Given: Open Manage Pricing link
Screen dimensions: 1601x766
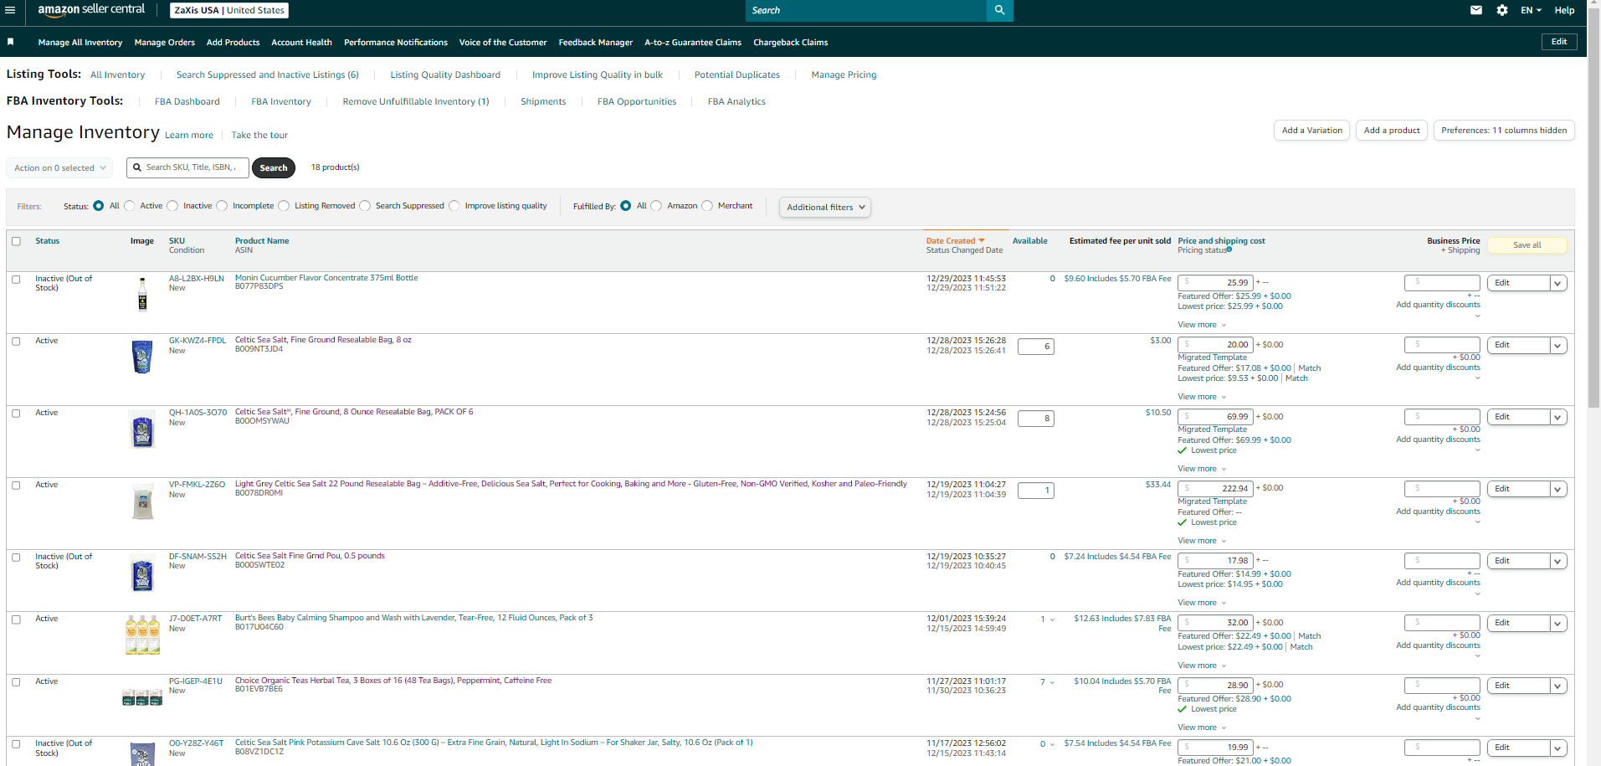Looking at the screenshot, I should click(x=844, y=75).
